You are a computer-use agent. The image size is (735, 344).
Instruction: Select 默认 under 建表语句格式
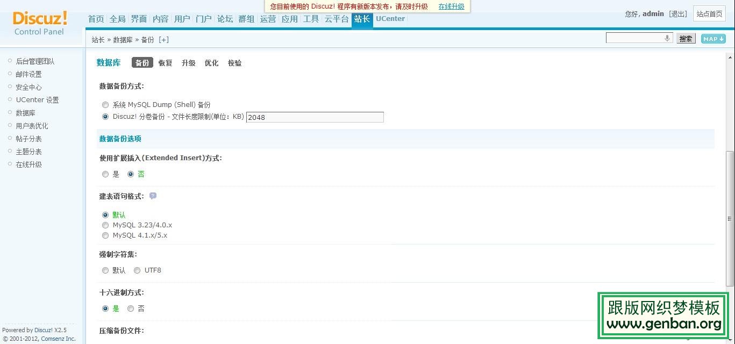click(x=105, y=215)
